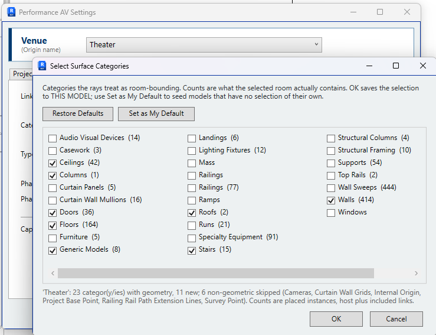The width and height of the screenshot is (436, 335).
Task: Enable the Windows checkbox
Action: (x=331, y=213)
